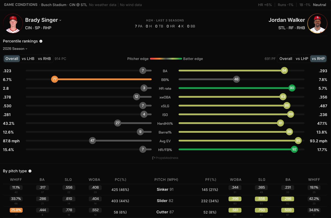
Task: Select pitcher vs RHB split
Action: (x=44, y=59)
